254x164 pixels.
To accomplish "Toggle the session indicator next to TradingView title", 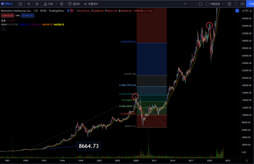I will tap(70, 11).
